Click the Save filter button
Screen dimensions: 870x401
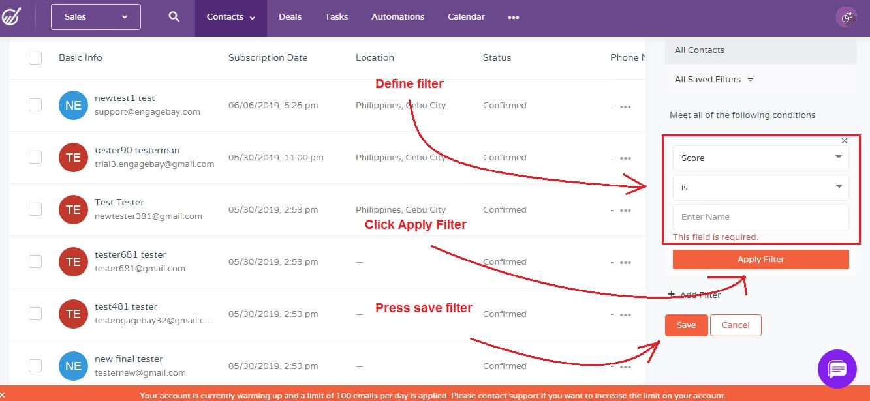(x=686, y=325)
